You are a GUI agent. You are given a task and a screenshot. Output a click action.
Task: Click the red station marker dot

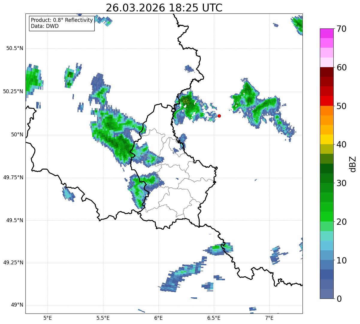coord(219,116)
